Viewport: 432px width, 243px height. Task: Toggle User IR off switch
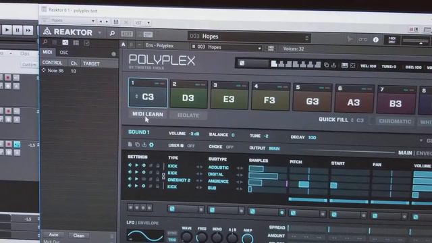190,146
